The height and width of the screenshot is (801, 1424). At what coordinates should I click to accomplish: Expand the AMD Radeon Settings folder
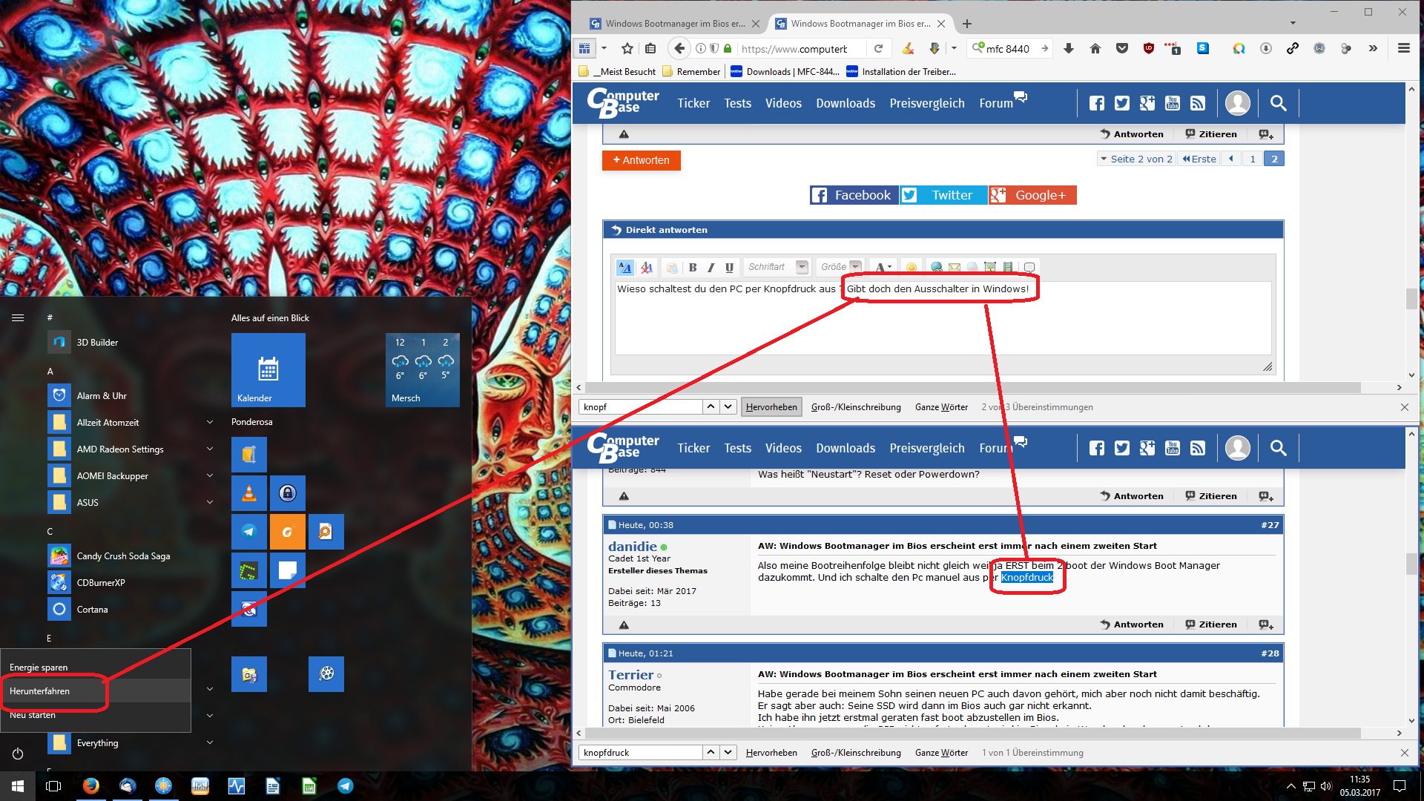click(210, 449)
